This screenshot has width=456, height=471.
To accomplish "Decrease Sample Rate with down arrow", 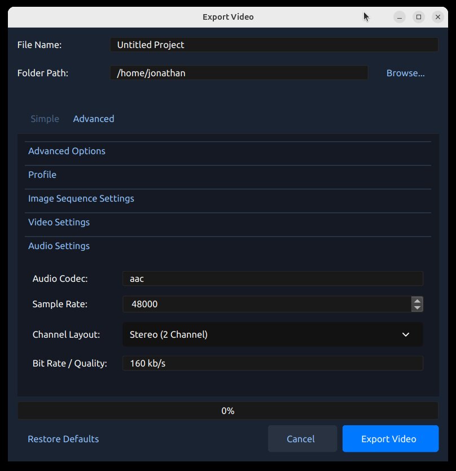I will point(417,308).
